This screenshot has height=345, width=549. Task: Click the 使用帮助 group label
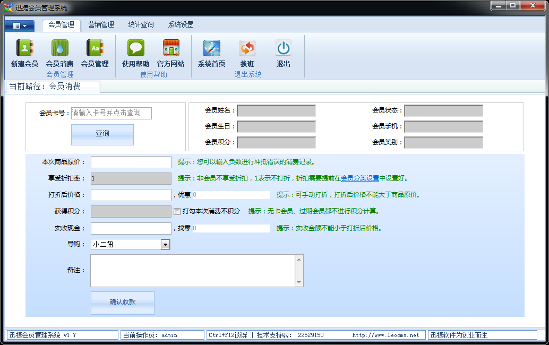coord(153,74)
